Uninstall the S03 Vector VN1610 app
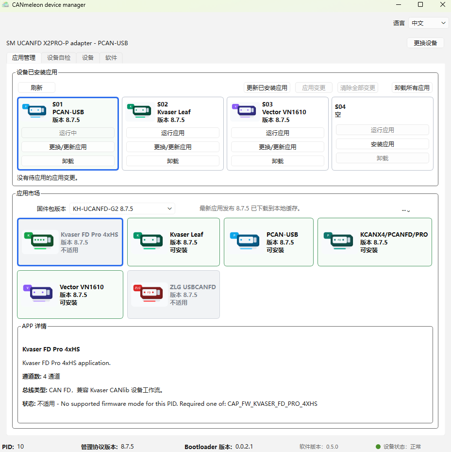451x452 pixels. tap(278, 161)
